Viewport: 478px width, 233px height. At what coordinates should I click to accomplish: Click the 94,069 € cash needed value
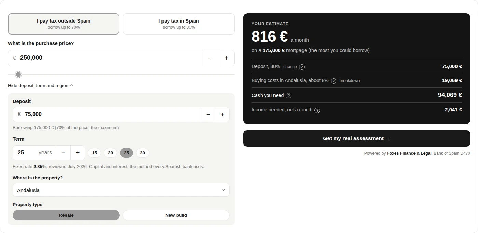click(x=450, y=95)
